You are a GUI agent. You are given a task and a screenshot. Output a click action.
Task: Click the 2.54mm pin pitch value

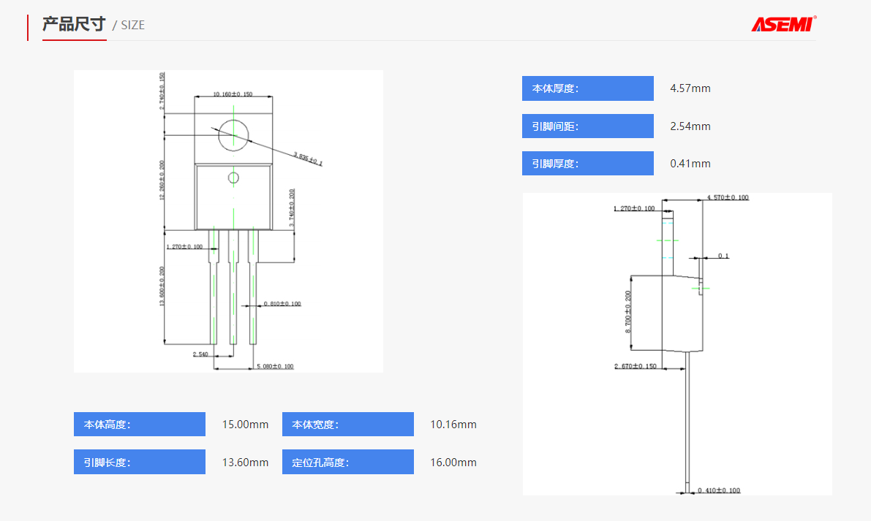[690, 126]
